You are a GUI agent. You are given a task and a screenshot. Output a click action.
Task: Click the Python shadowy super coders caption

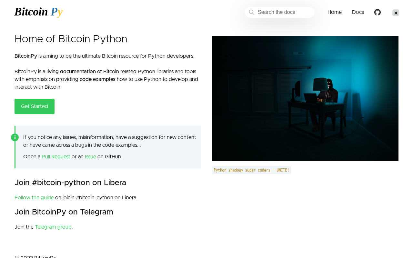251,170
